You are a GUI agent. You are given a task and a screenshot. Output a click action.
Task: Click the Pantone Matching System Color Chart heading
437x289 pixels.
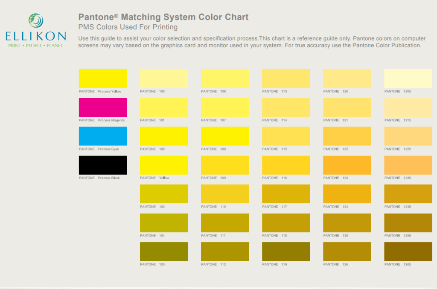tap(163, 17)
